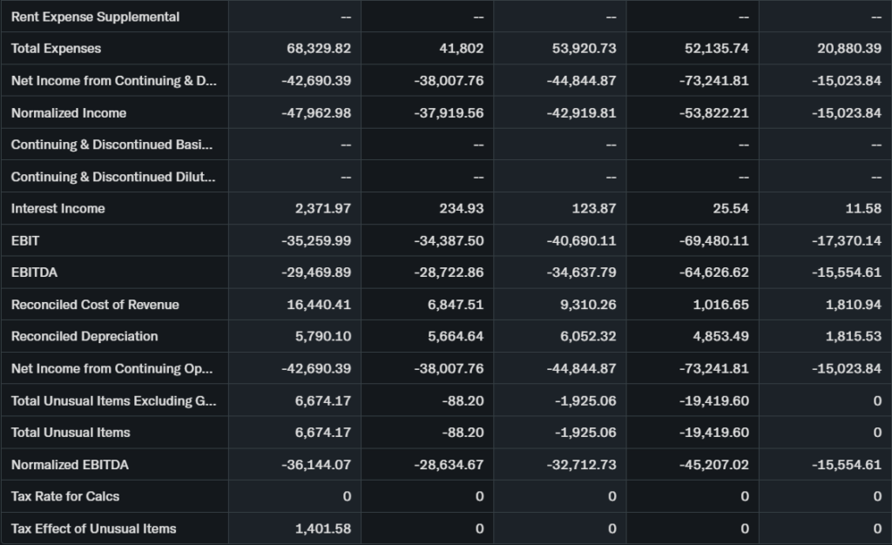This screenshot has height=545, width=892.
Task: Click "Continuing & Discontinued Basi..." row label
Action: pos(111,145)
